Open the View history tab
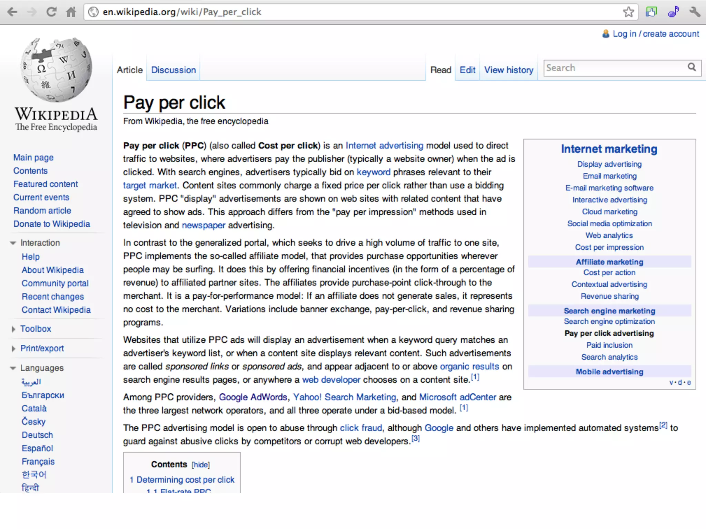706x529 pixels. tap(508, 70)
